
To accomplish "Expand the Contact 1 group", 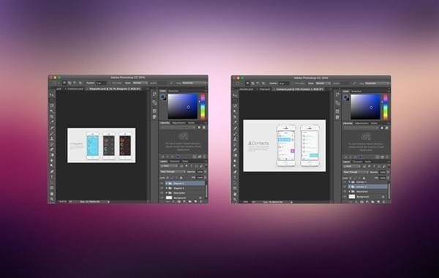I will tap(350, 182).
